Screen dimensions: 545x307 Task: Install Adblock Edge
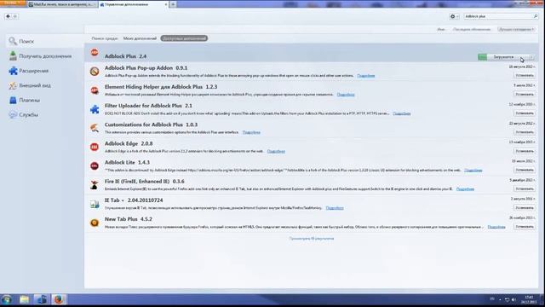pos(525,151)
